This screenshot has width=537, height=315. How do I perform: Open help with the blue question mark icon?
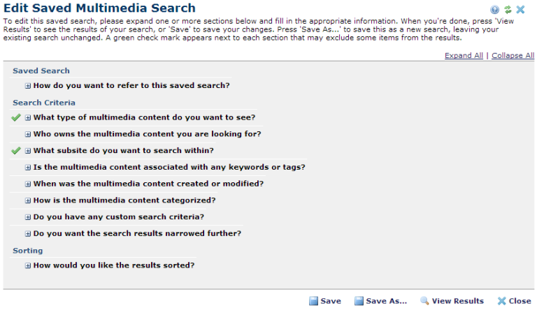[495, 10]
